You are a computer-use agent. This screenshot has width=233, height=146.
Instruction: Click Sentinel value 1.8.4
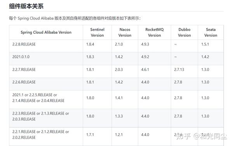tap(90, 44)
